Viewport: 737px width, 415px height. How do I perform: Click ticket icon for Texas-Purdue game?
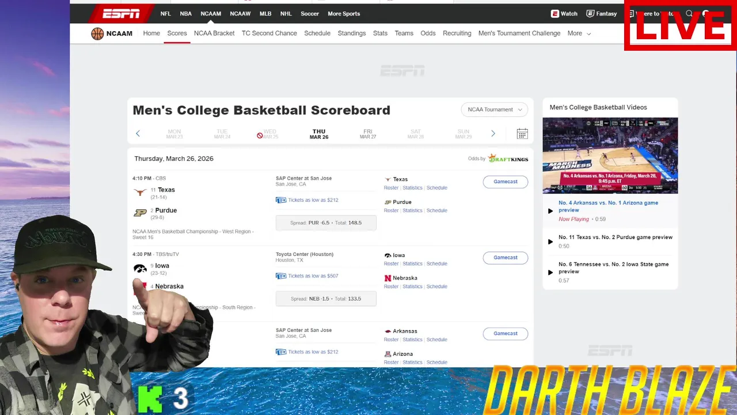281,200
